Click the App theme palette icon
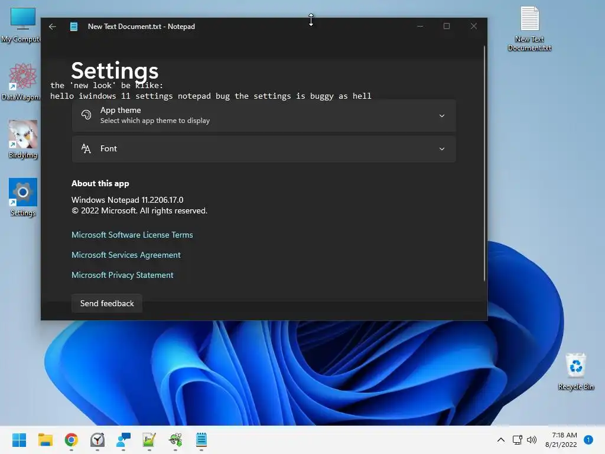Viewport: 605px width, 454px height. (86, 115)
